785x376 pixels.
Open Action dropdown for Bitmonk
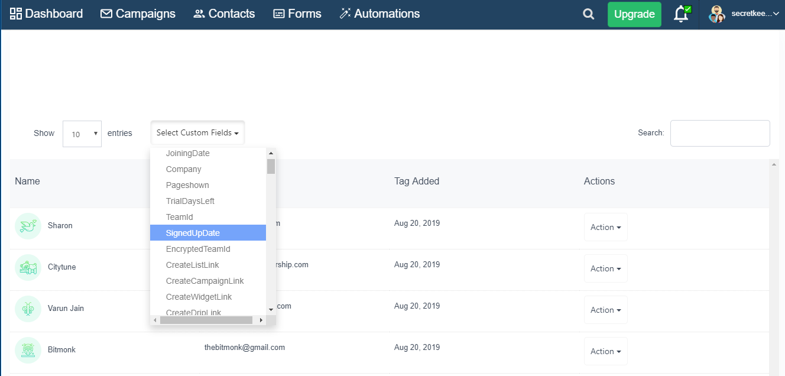tap(606, 351)
